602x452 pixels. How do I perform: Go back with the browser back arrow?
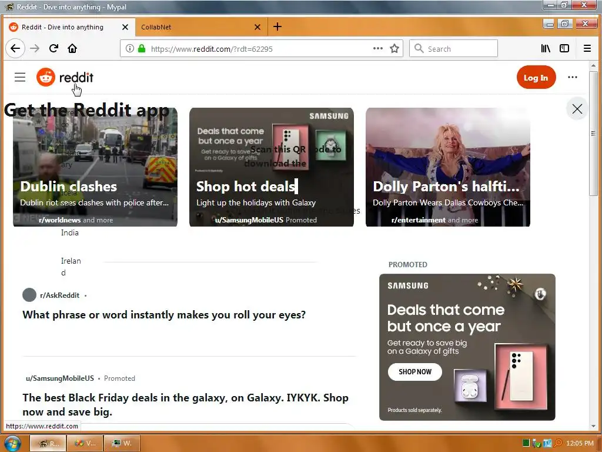(x=15, y=48)
